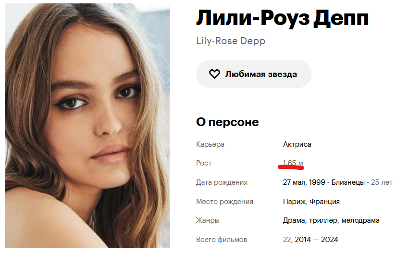Open the birth year "1999" link
The height and width of the screenshot is (255, 409).
click(317, 182)
